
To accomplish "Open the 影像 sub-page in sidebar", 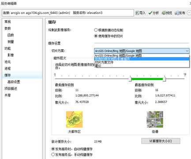I will [11, 55].
